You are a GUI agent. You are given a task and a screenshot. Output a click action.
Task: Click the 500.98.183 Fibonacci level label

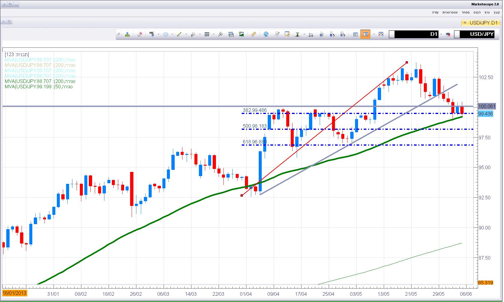[255, 126]
